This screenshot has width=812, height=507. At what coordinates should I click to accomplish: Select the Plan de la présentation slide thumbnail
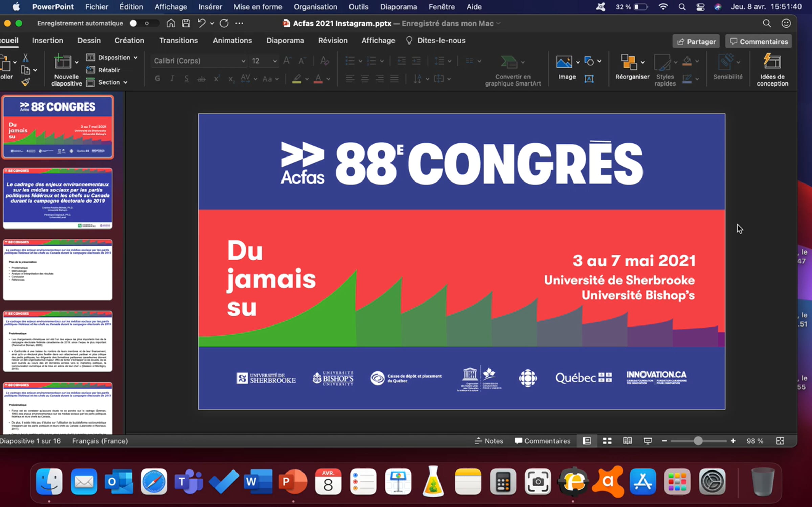click(58, 270)
